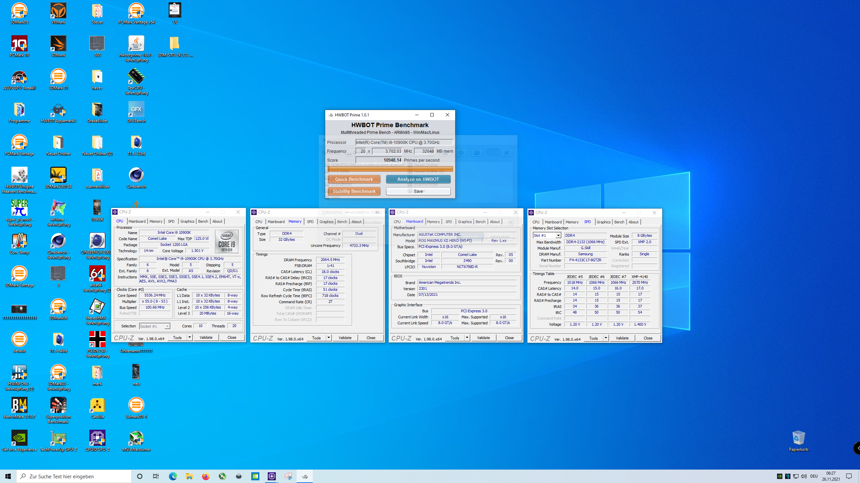This screenshot has height=483, width=860.
Task: Click Core Speed value 5536.24 MHz
Action: (x=155, y=296)
